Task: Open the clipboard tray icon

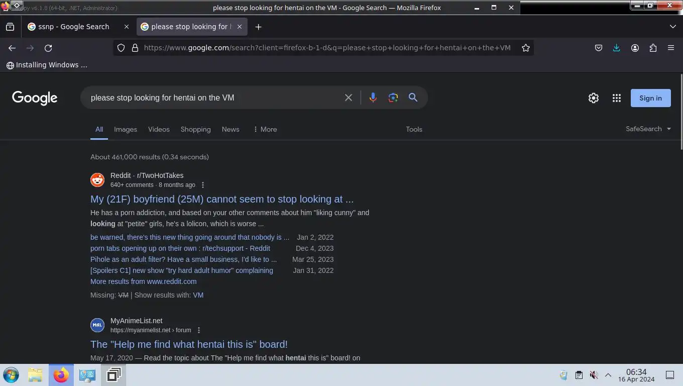Action: (x=579, y=375)
